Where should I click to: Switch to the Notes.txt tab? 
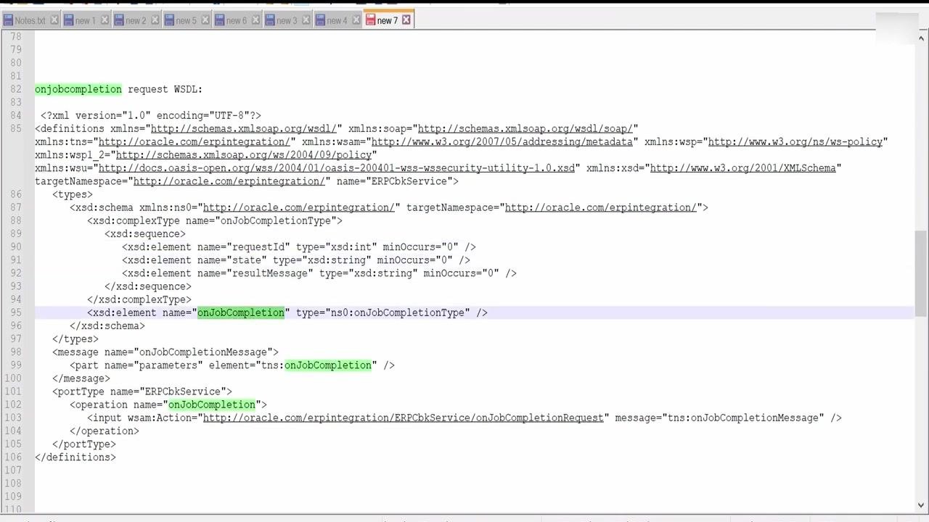[30, 20]
